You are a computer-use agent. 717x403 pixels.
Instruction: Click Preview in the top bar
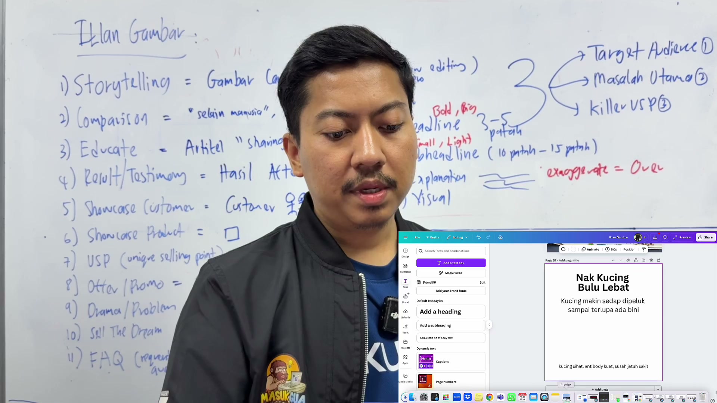(x=682, y=237)
